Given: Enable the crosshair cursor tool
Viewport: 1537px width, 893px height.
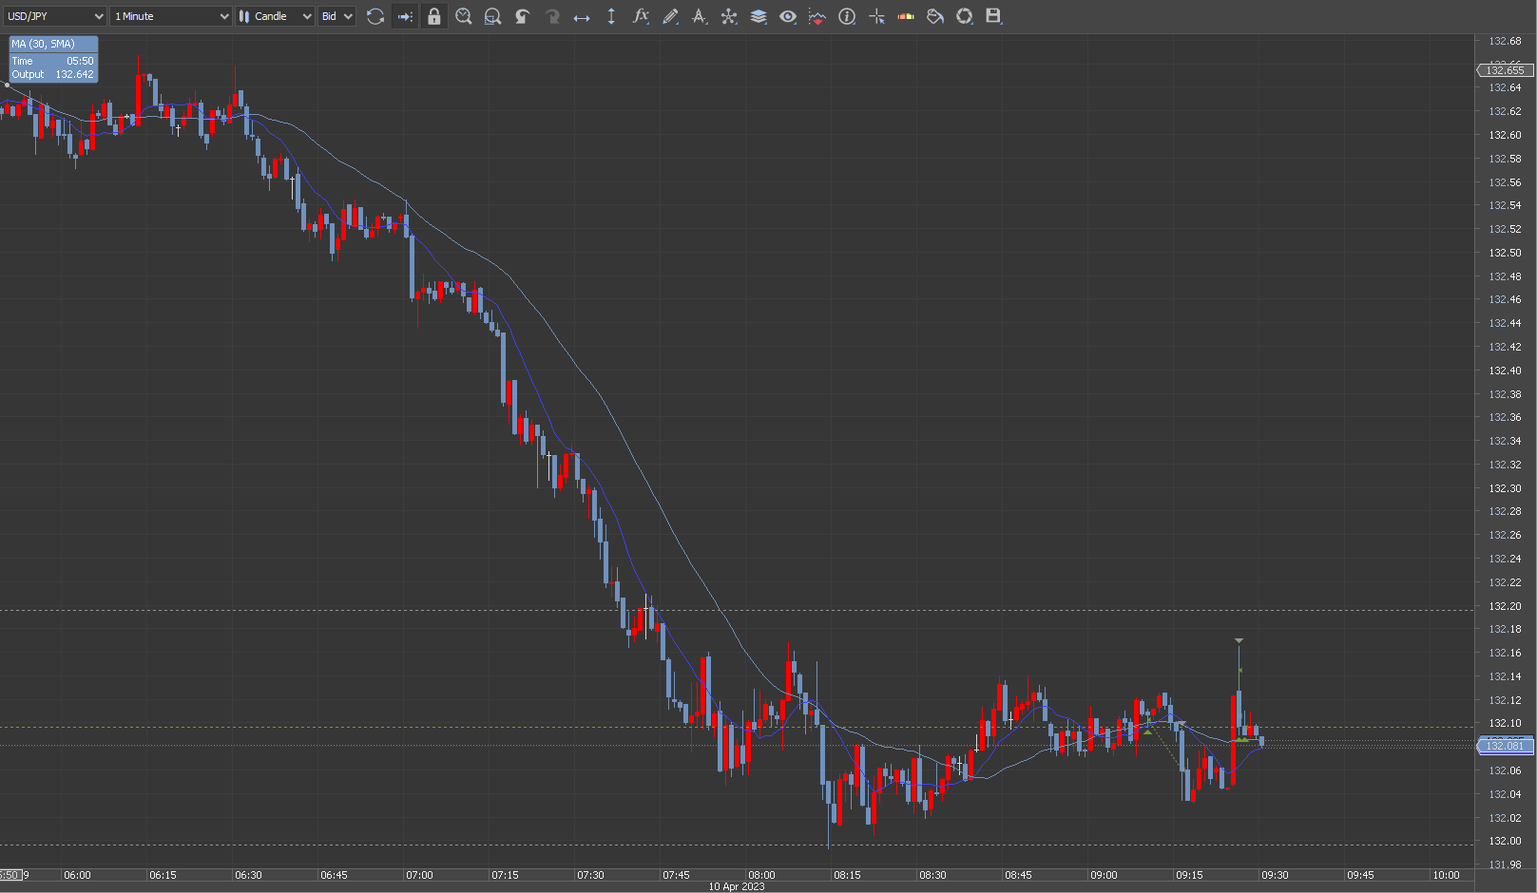Looking at the screenshot, I should [876, 16].
